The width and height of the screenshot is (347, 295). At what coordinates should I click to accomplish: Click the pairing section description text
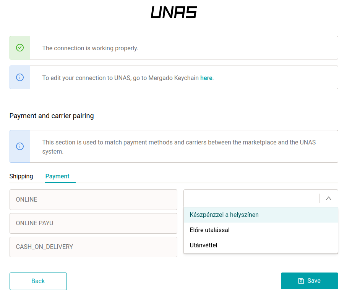(x=179, y=147)
